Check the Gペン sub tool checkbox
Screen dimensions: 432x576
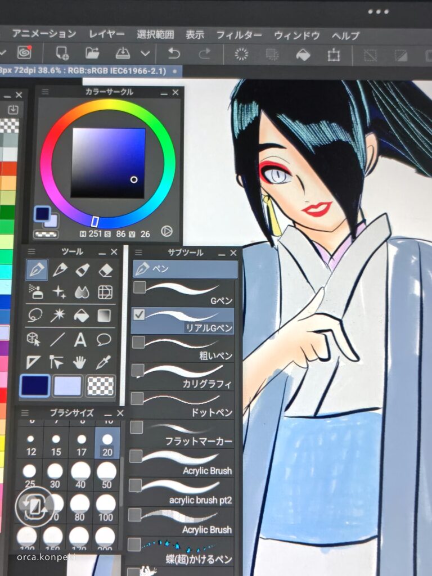[x=139, y=287]
